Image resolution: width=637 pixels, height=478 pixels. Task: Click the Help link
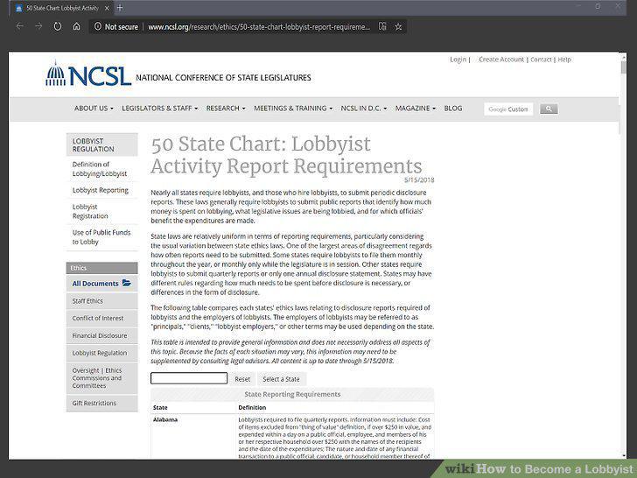564,60
